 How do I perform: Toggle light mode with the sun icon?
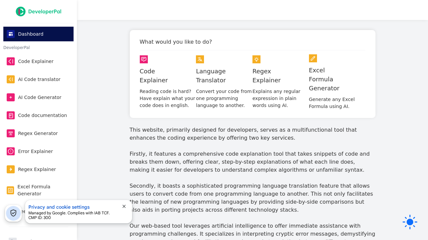coord(410,222)
